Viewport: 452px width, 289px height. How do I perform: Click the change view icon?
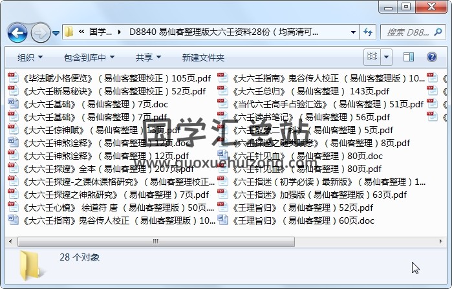(x=372, y=57)
